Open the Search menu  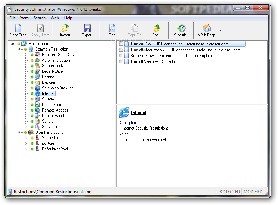coord(40,18)
